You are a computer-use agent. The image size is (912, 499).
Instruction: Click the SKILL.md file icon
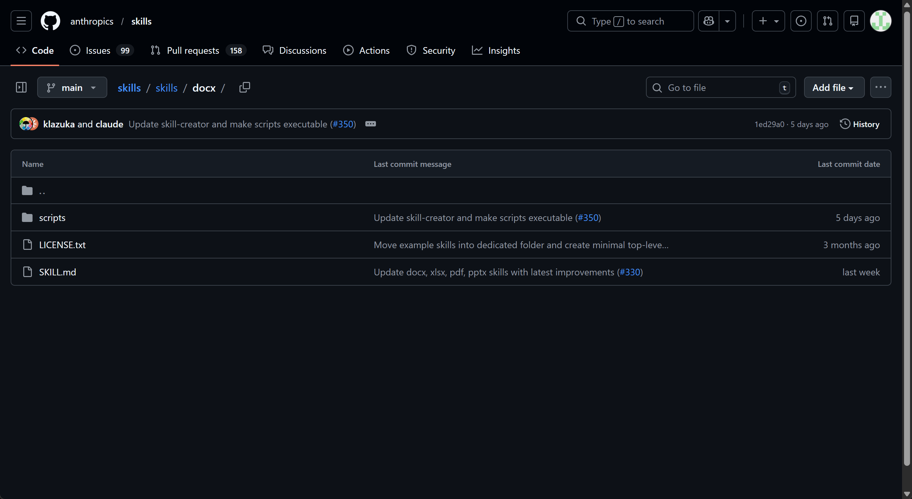tap(27, 272)
